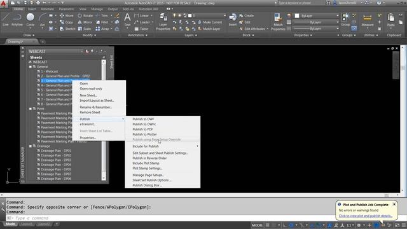The image size is (407, 229).
Task: Select the Circle tool
Action: click(31, 20)
